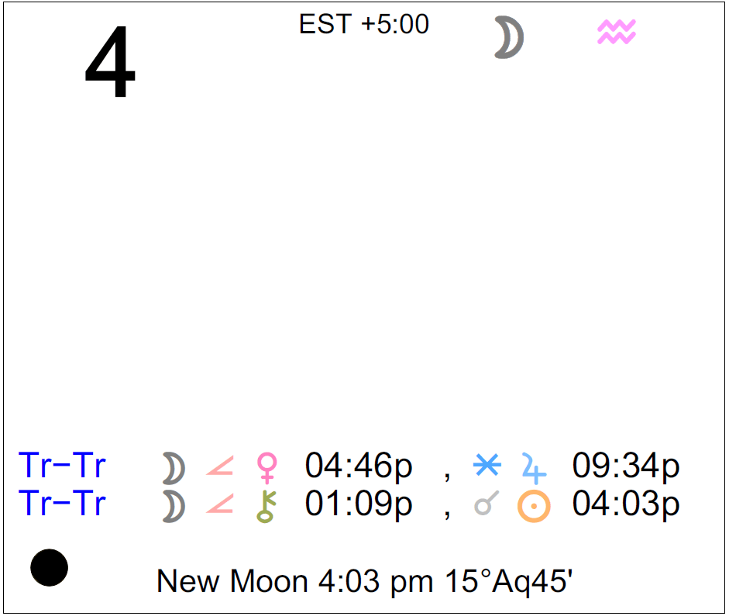The image size is (729, 616).
Task: Click the gray Moon glyph in header
Action: (509, 37)
